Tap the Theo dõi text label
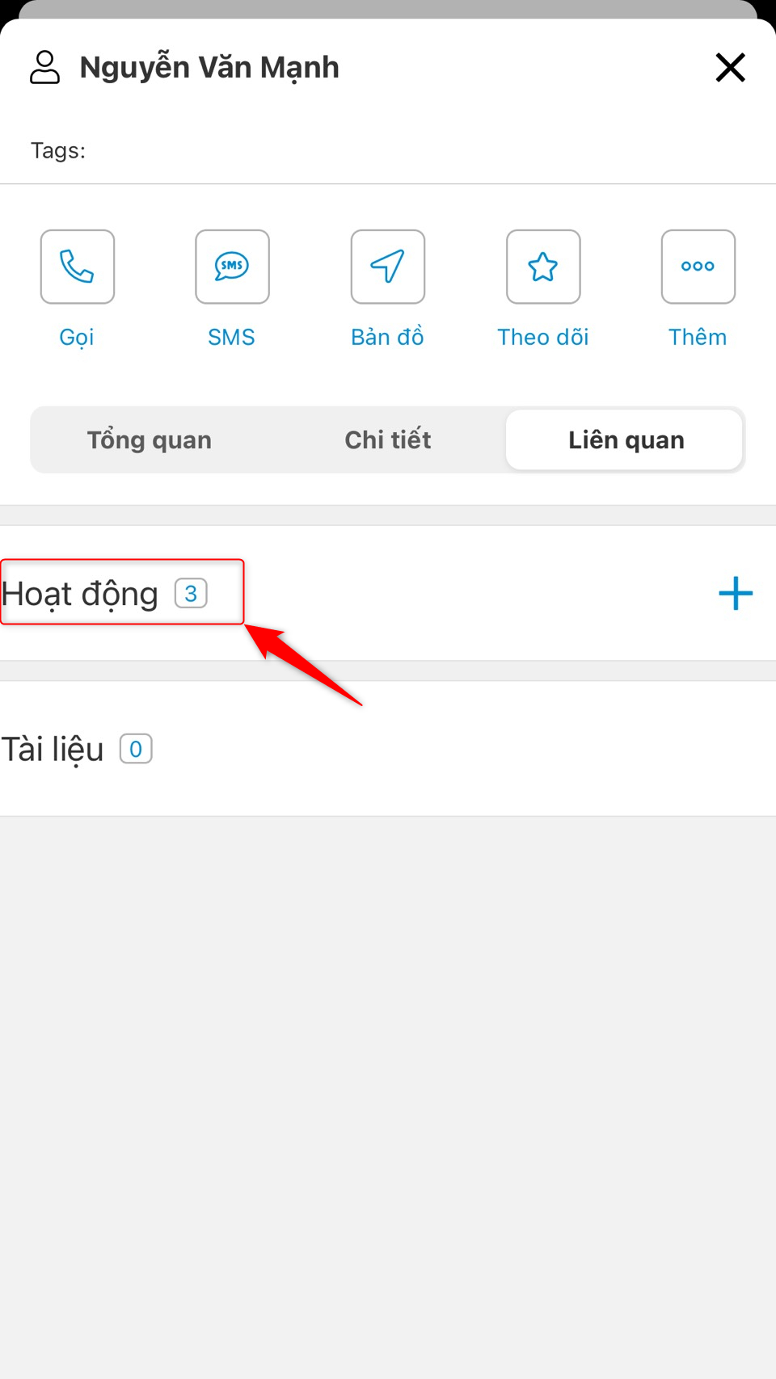This screenshot has width=776, height=1379. [x=543, y=337]
